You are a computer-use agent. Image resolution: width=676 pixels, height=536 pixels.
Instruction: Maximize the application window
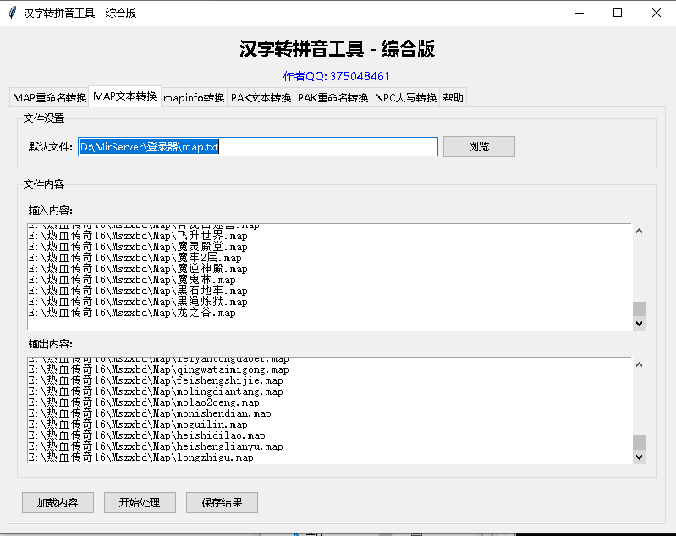coord(617,13)
